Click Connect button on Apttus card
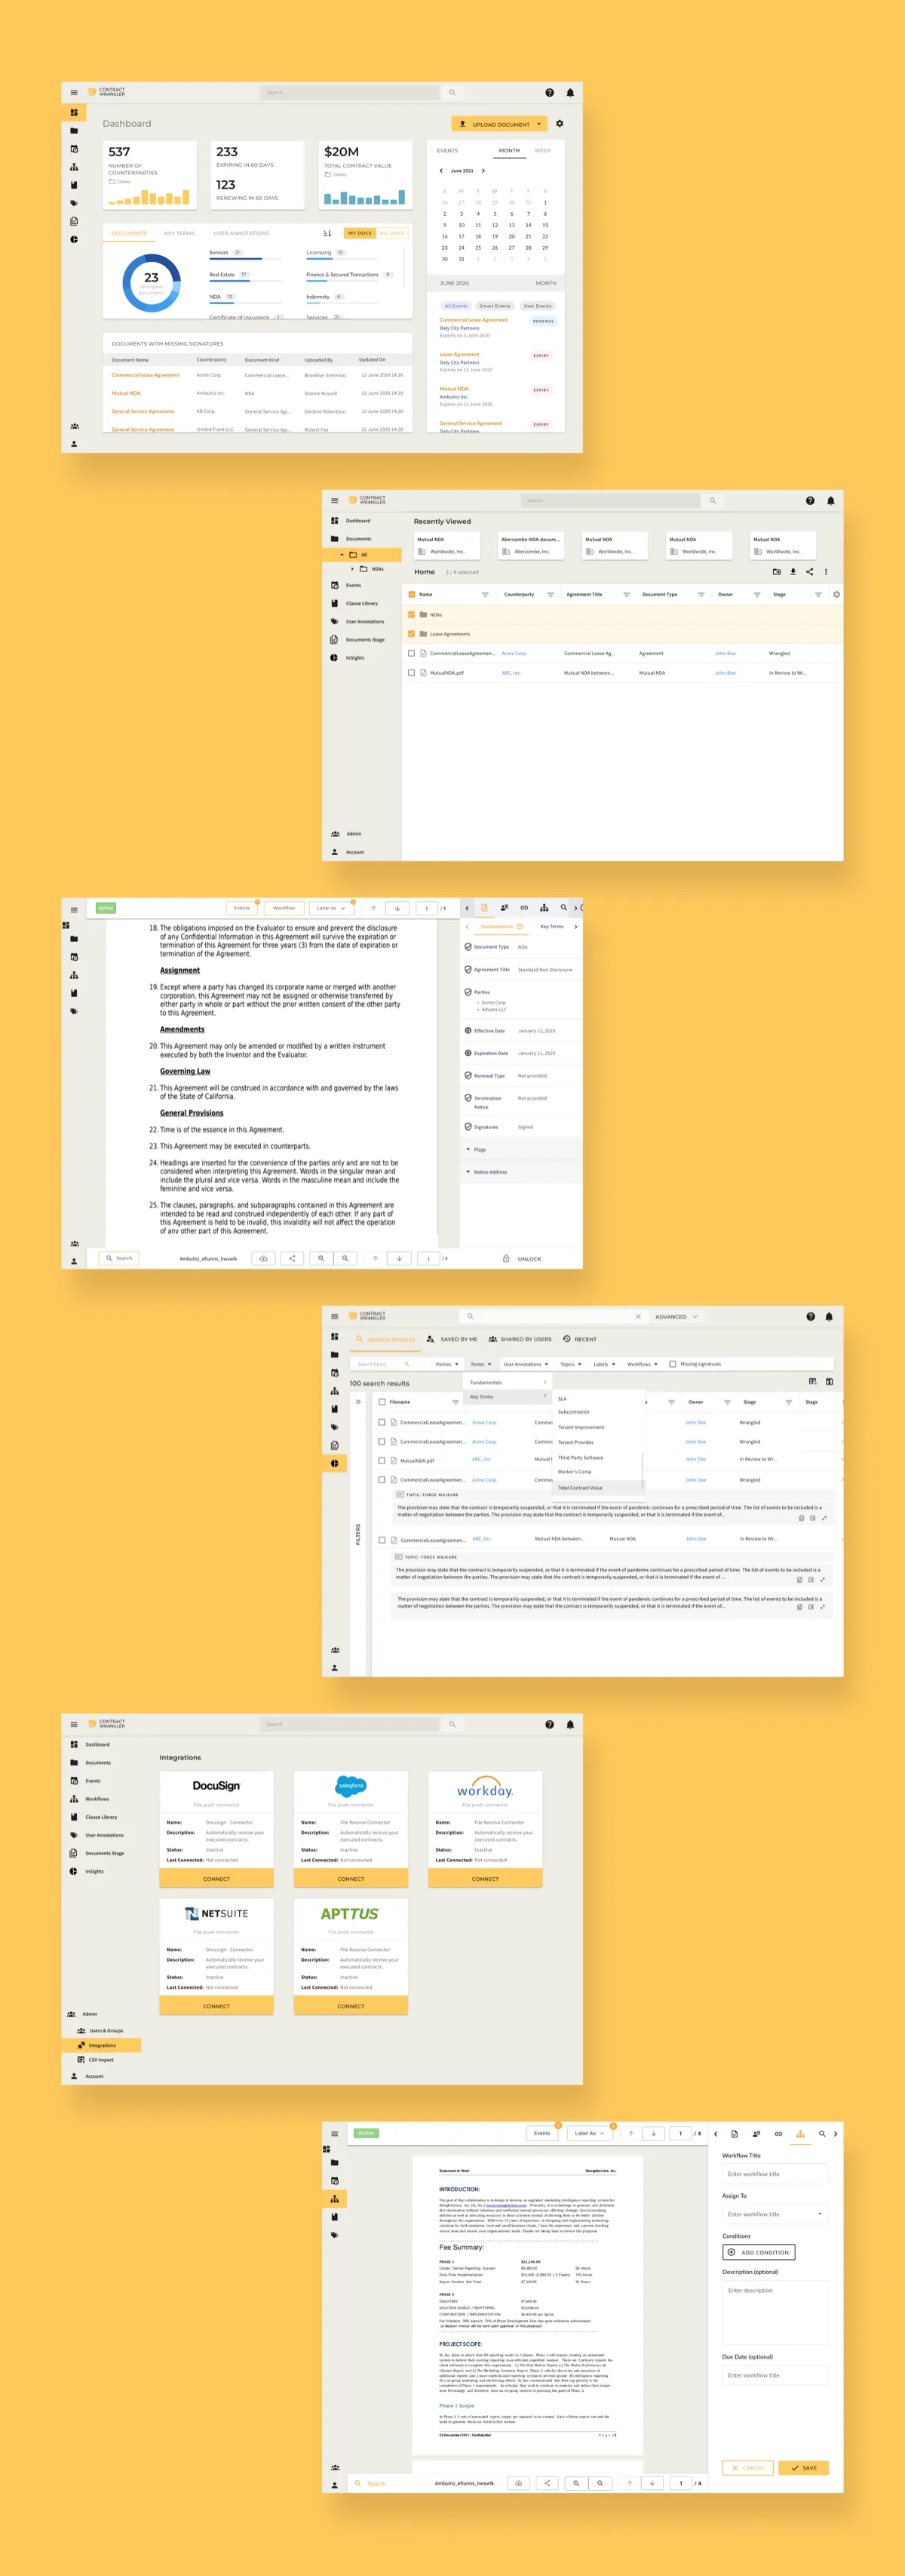Image resolution: width=905 pixels, height=2576 pixels. 351,2005
